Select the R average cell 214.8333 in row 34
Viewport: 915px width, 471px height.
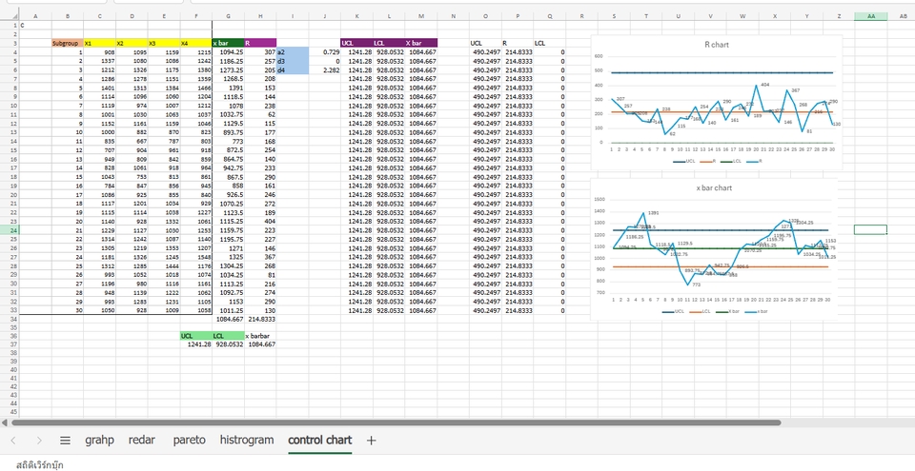(x=260, y=320)
